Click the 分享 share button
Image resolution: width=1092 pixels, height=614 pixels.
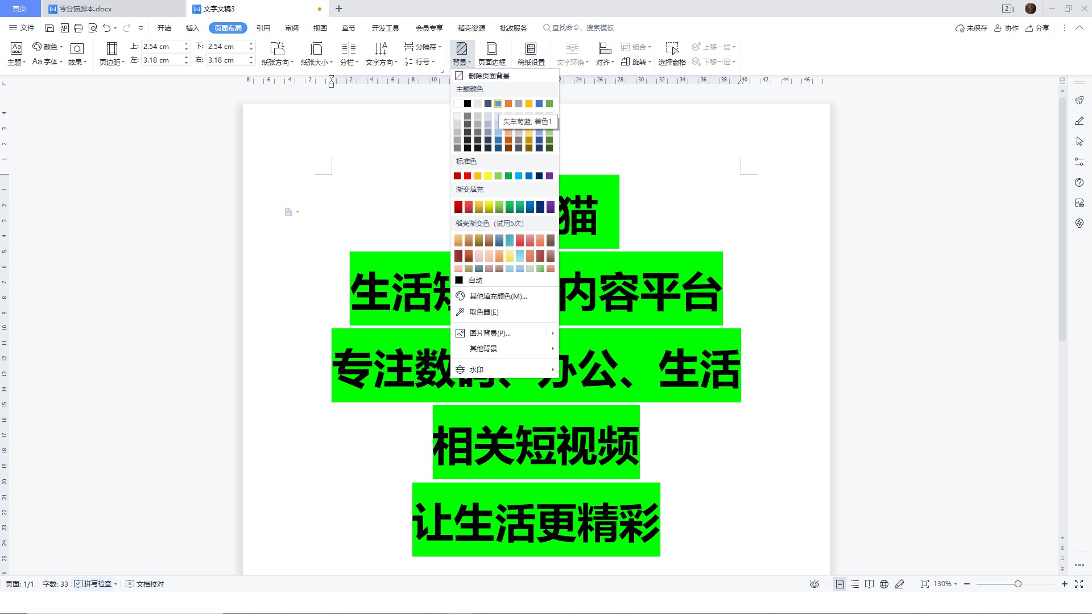(x=1039, y=28)
